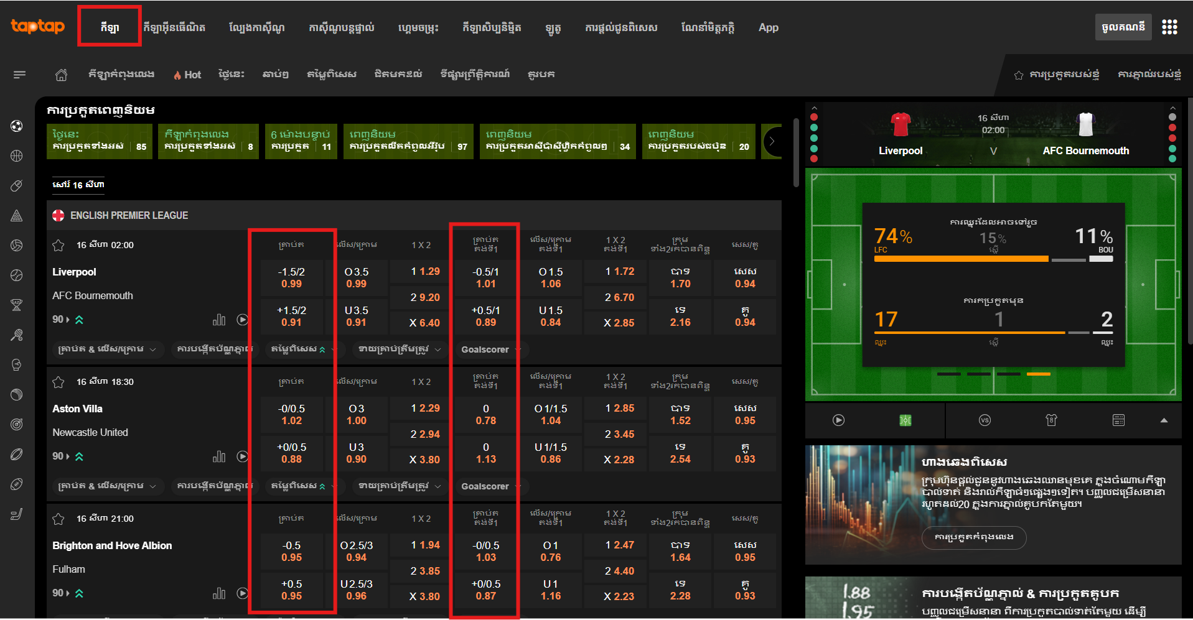Open the soccer sport in left sidebar

[x=17, y=126]
